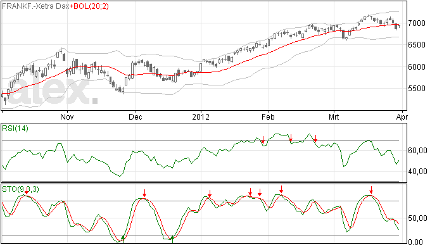Click the Mrt label on time axis
437x245 pixels.
coord(334,116)
